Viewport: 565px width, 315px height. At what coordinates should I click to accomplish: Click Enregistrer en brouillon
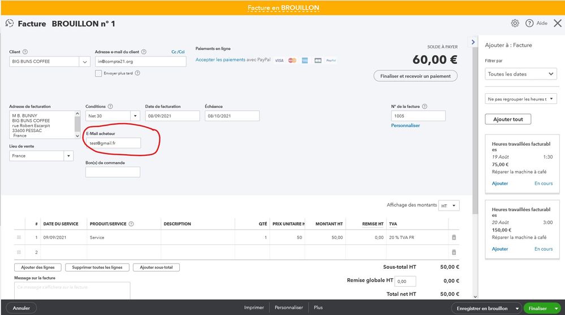(x=482, y=309)
